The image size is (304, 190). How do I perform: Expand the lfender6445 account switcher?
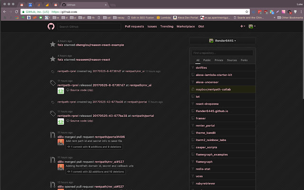pyautogui.click(x=222, y=40)
